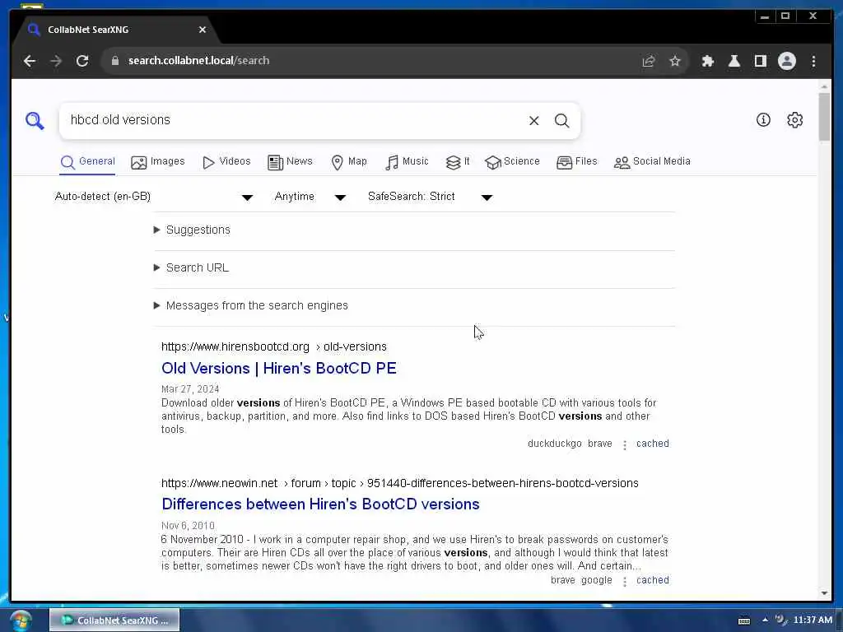This screenshot has height=632, width=843.
Task: Click the Show desktop strip beside the clock
Action: (839, 620)
